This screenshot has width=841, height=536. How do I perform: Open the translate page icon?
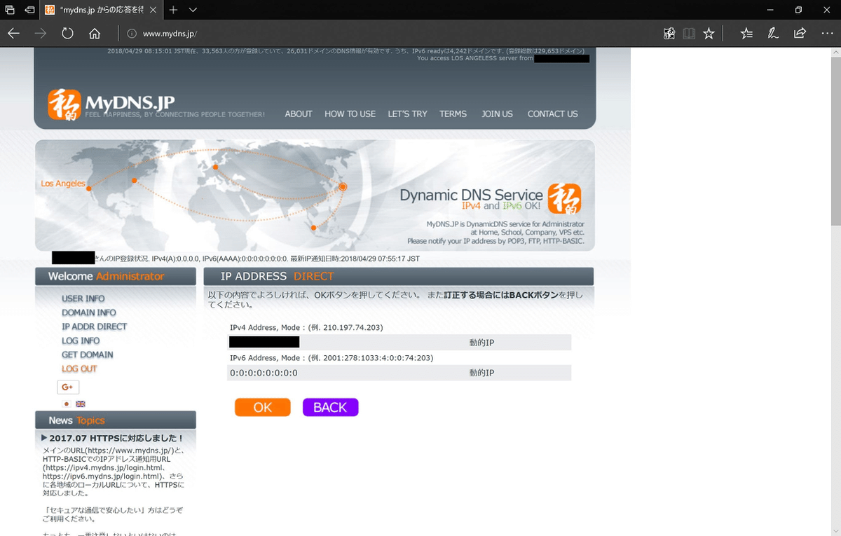pos(669,33)
